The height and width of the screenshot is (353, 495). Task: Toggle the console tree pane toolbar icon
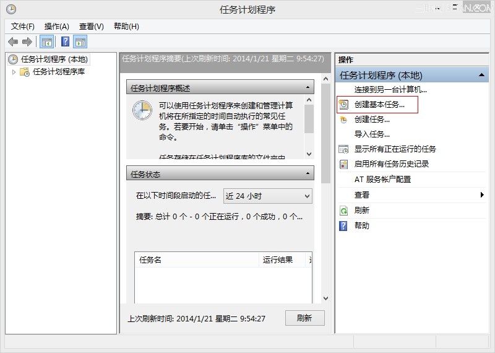click(x=46, y=41)
